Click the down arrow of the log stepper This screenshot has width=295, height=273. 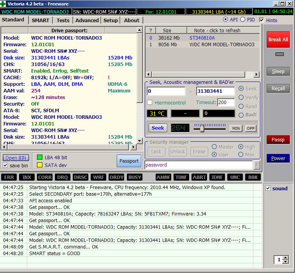(286, 262)
